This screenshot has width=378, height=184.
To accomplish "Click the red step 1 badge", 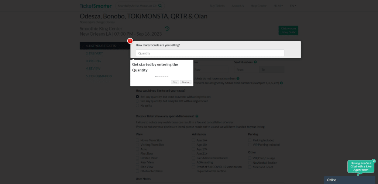I will 130,41.
